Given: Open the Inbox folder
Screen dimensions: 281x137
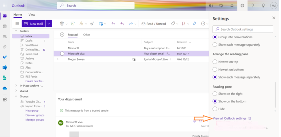Looking at the screenshot, I should coord(31,36).
